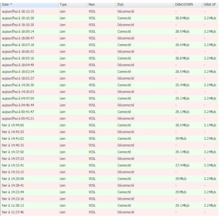Click Lien type in 11:37:46 row

tap(63, 212)
